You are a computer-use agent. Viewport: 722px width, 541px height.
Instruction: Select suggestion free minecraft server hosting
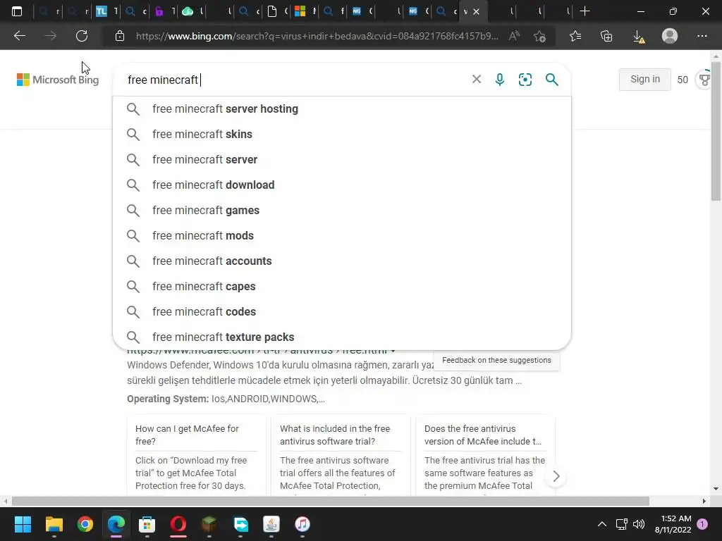tap(342, 109)
